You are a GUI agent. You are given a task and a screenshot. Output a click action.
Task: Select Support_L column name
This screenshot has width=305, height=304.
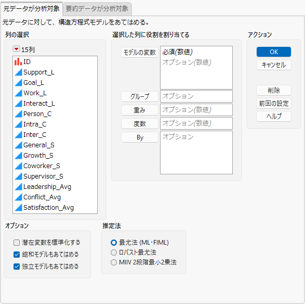[39, 72]
